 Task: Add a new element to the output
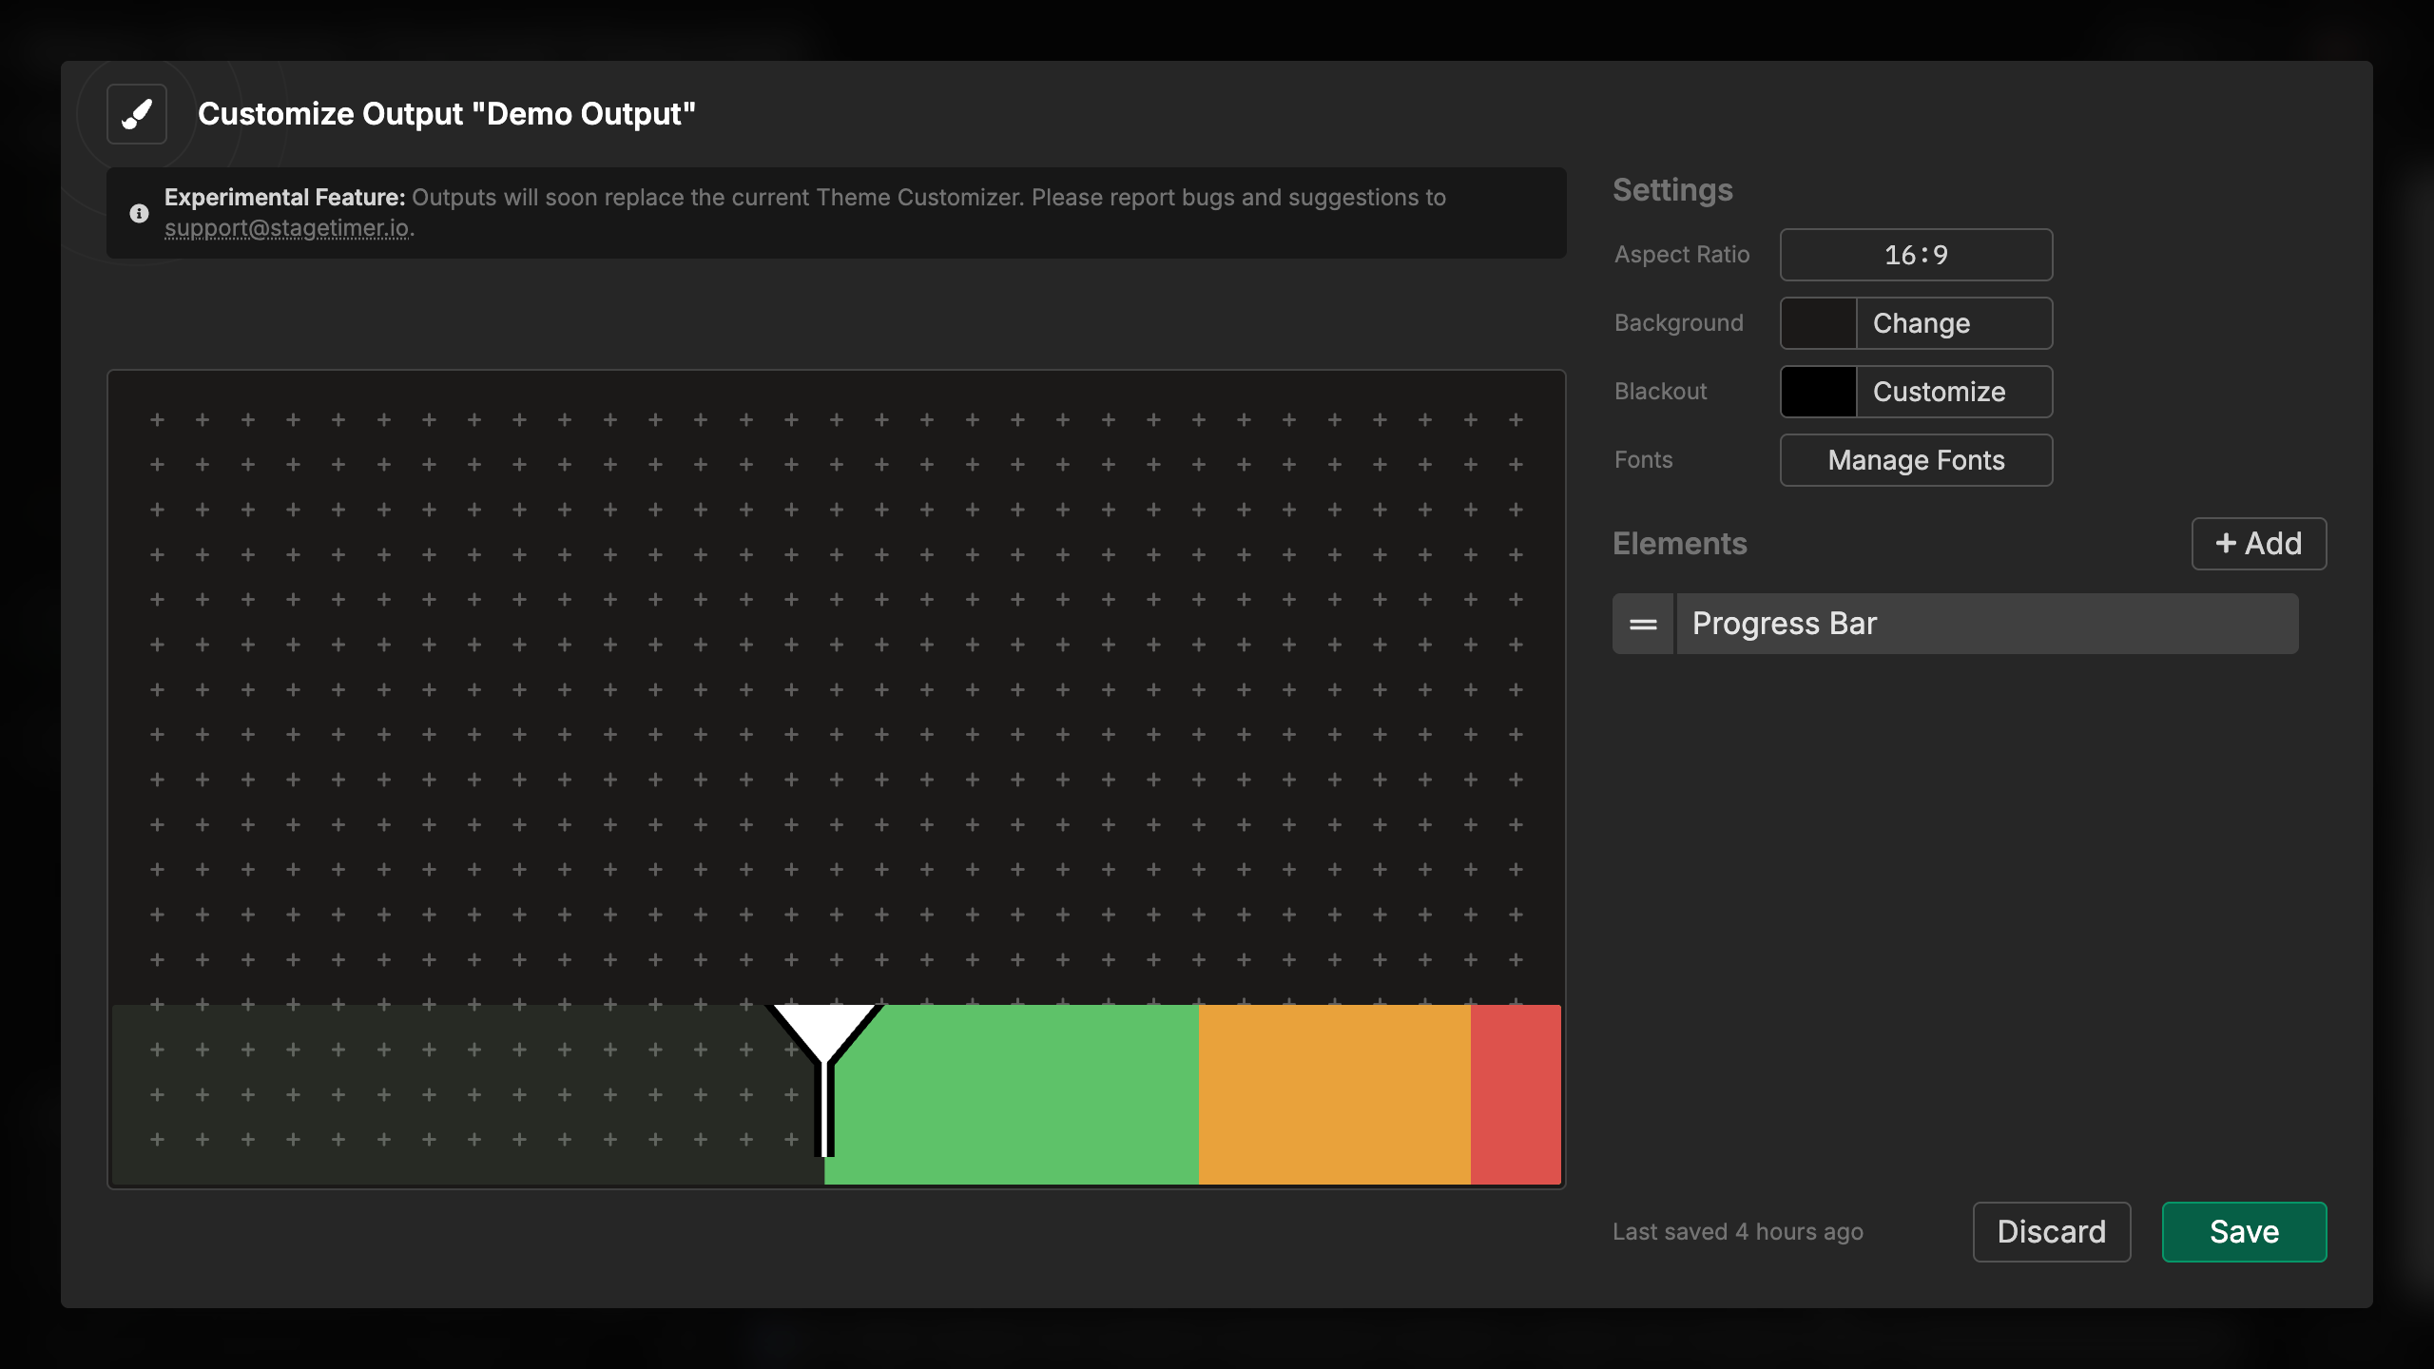(x=2258, y=543)
